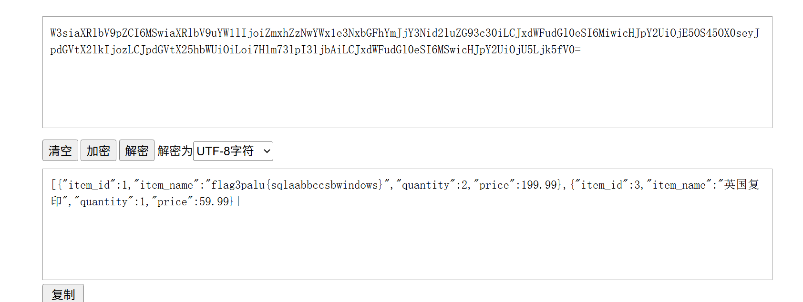Click the flag3palu{sqlaabbccsbwindows} text in output
The image size is (803, 302).
click(297, 185)
